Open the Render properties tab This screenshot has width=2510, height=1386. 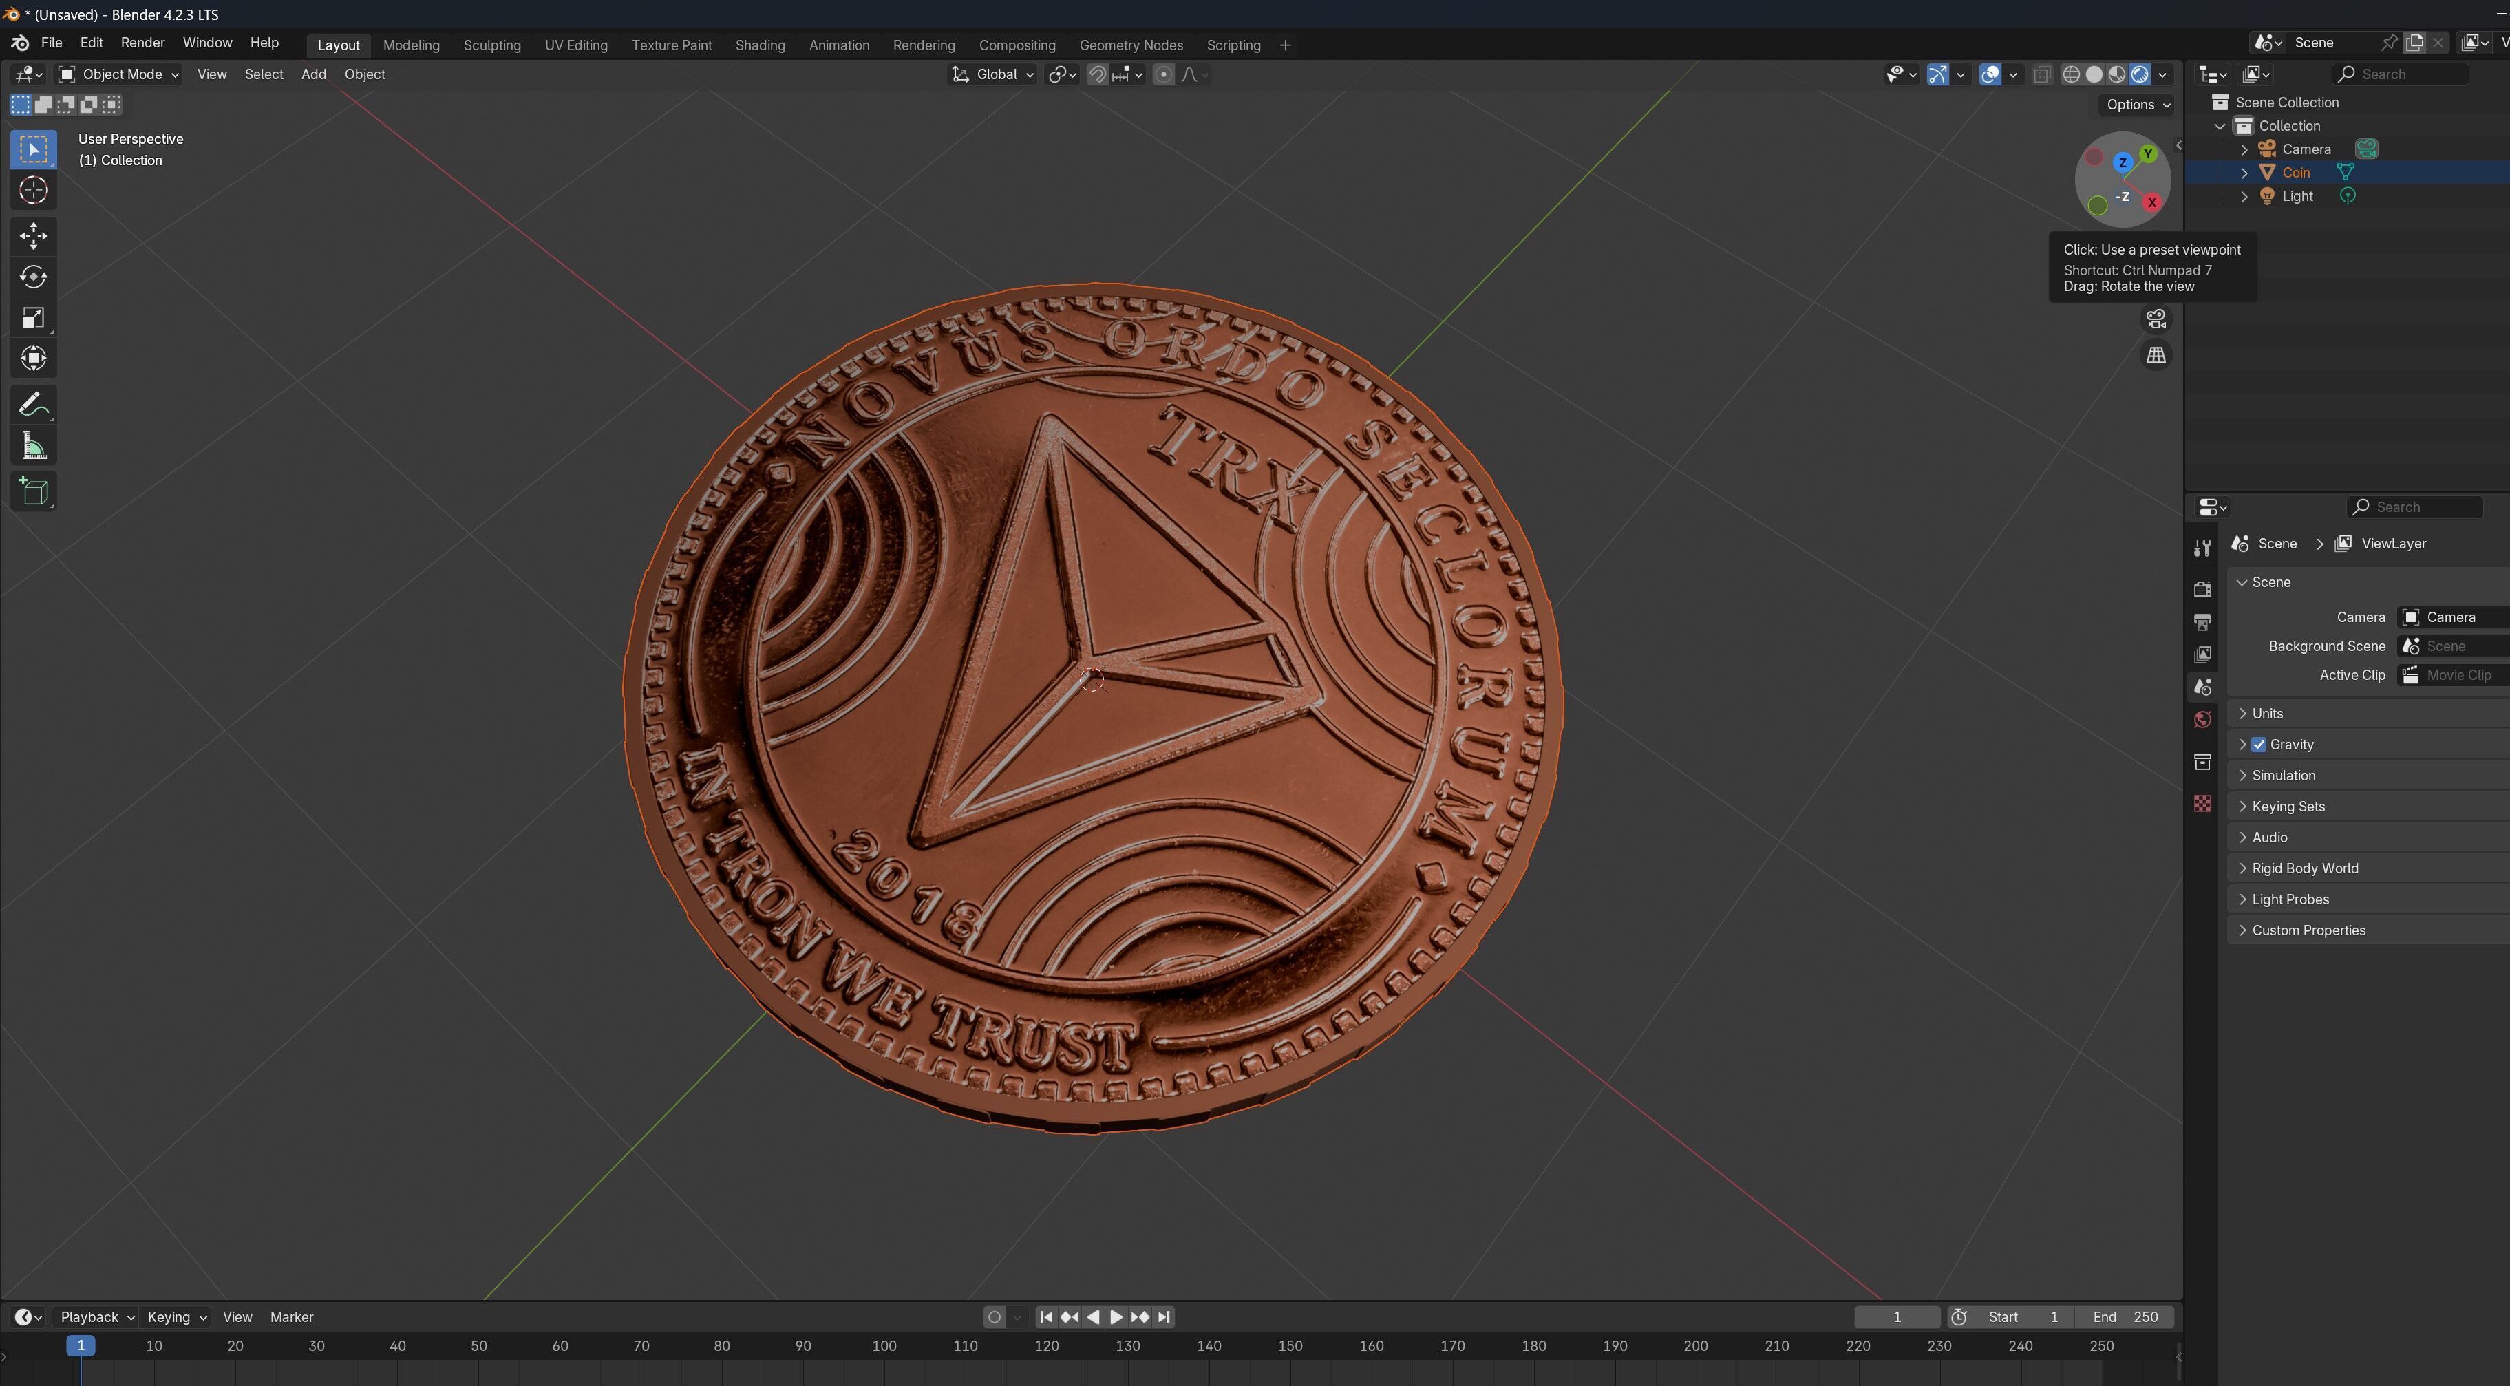click(2202, 589)
